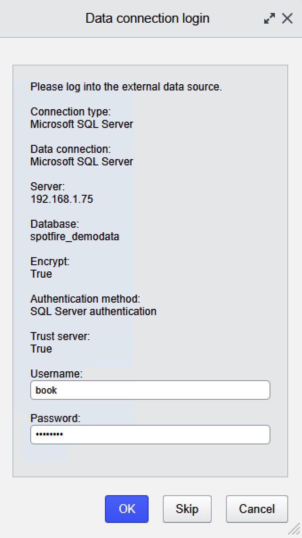Click the Connection type label

coord(70,112)
